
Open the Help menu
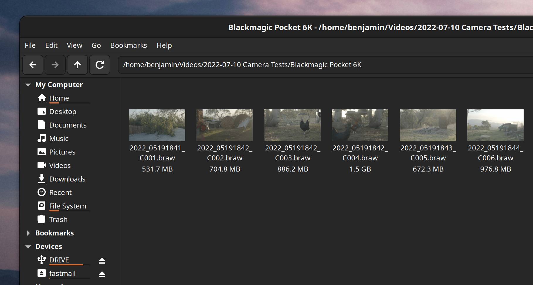(164, 45)
